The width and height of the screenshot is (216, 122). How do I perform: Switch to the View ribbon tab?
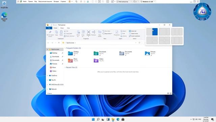(68, 28)
